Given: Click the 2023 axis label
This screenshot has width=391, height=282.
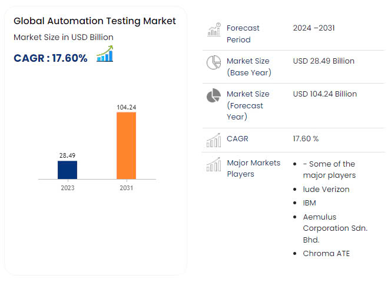Looking at the screenshot, I should click(x=67, y=188).
